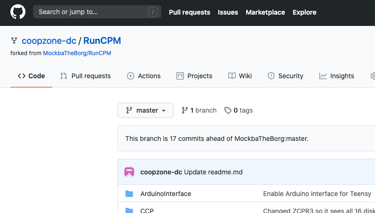This screenshot has width=375, height=213.
Task: Open the RunCPM repository name link
Action: [x=102, y=41]
